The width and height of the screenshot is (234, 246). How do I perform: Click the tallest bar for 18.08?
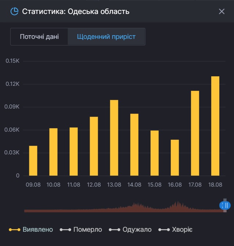(x=215, y=126)
